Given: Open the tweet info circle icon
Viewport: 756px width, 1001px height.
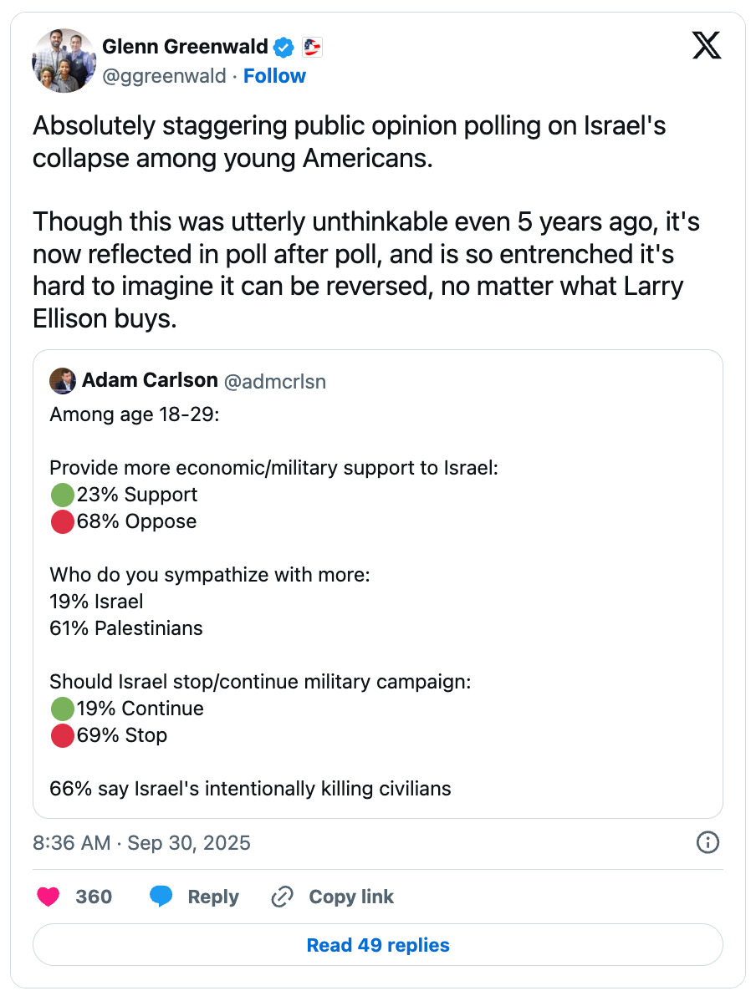Looking at the screenshot, I should coord(707,842).
